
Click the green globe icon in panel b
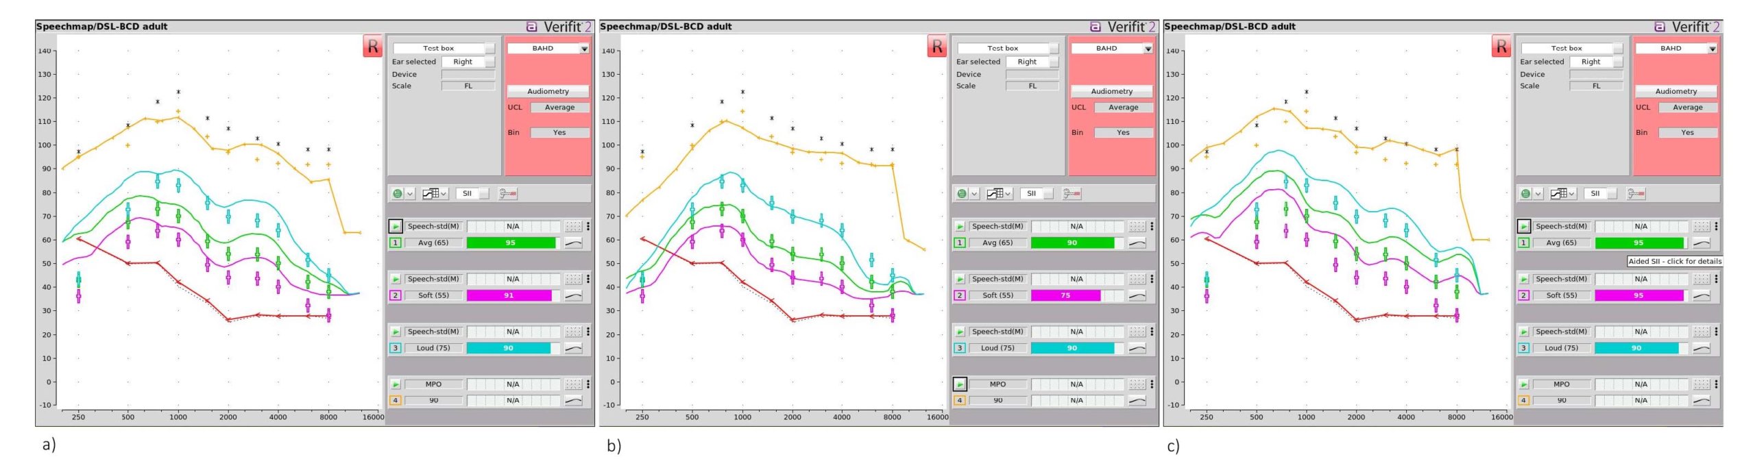pyautogui.click(x=962, y=194)
